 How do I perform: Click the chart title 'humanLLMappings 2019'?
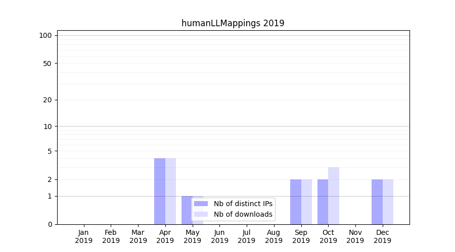233,23
